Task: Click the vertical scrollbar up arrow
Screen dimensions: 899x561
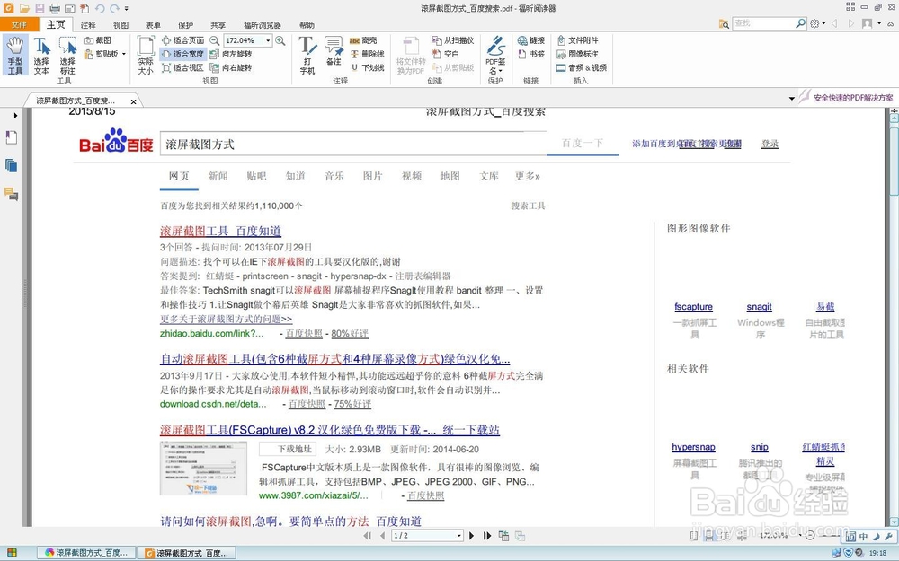Action: point(894,118)
